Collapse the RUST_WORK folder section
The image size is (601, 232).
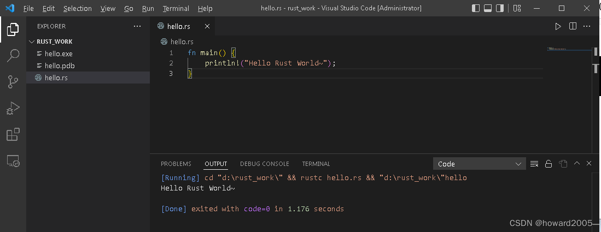(88, 41)
